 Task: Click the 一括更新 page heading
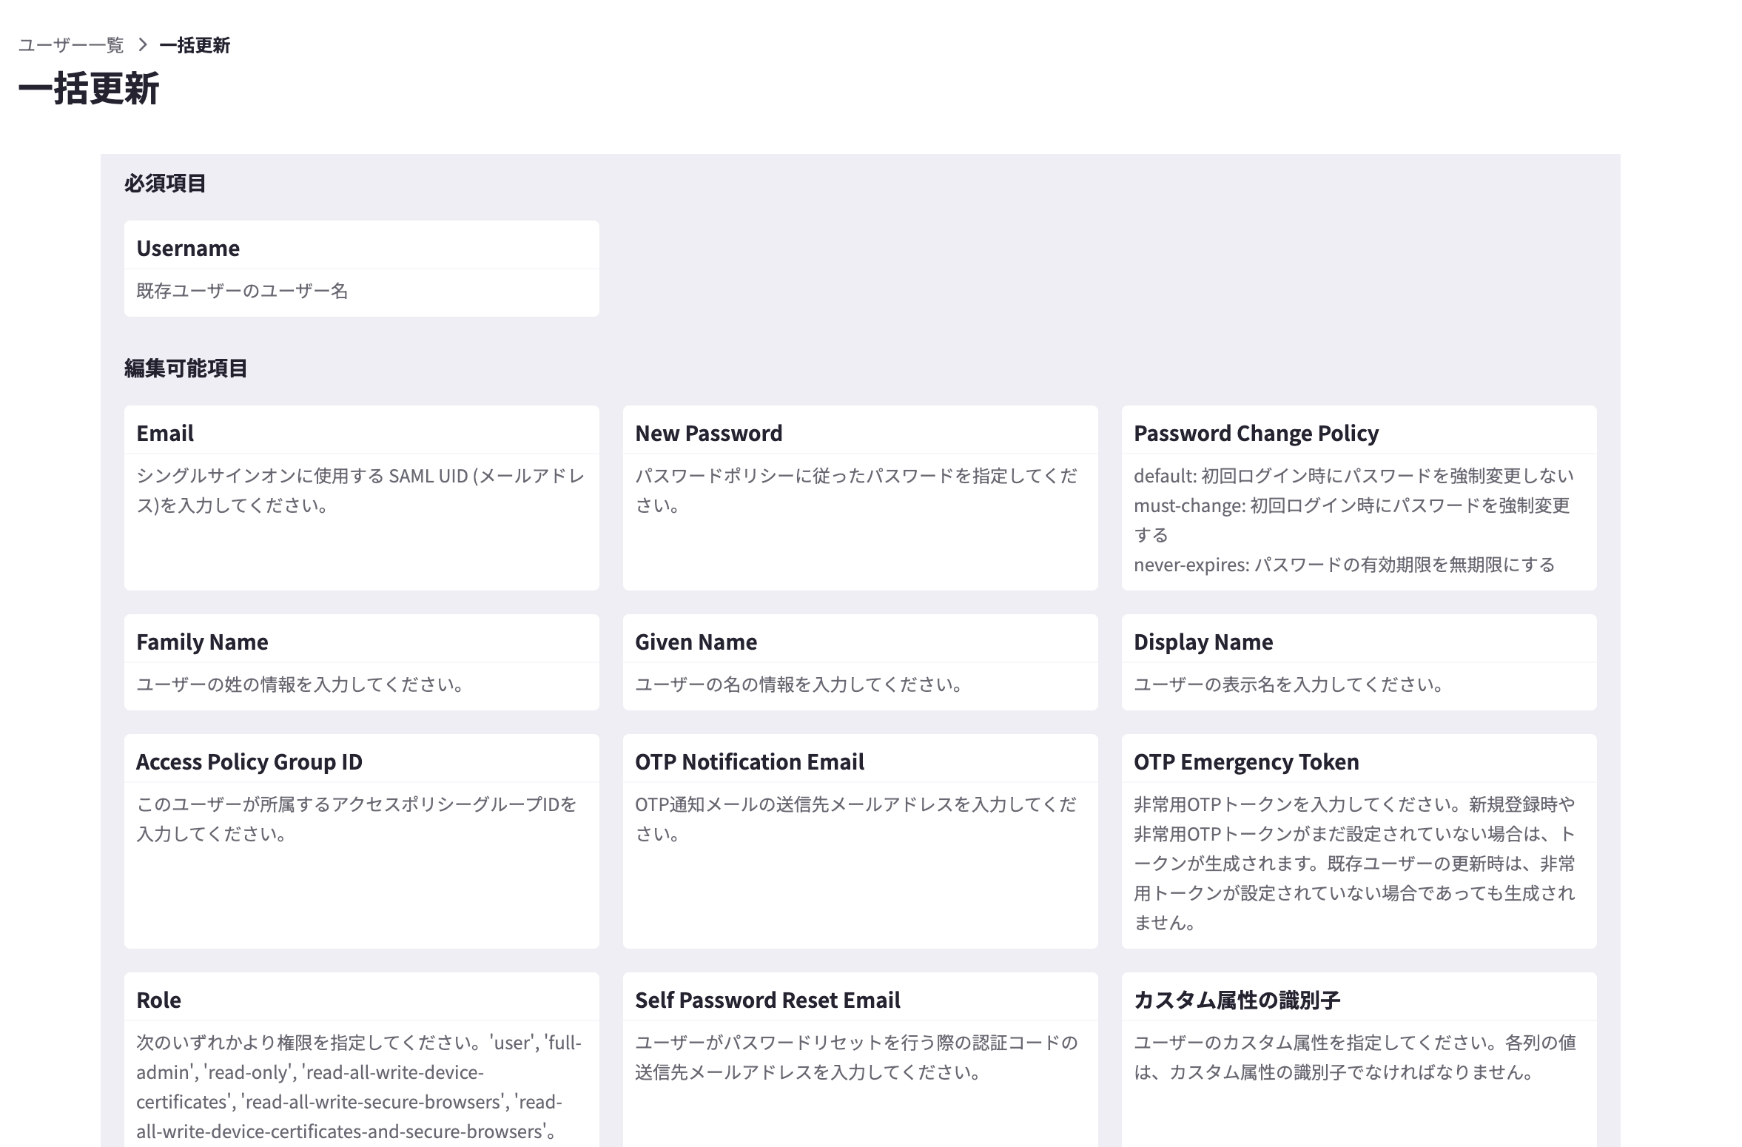pyautogui.click(x=89, y=89)
